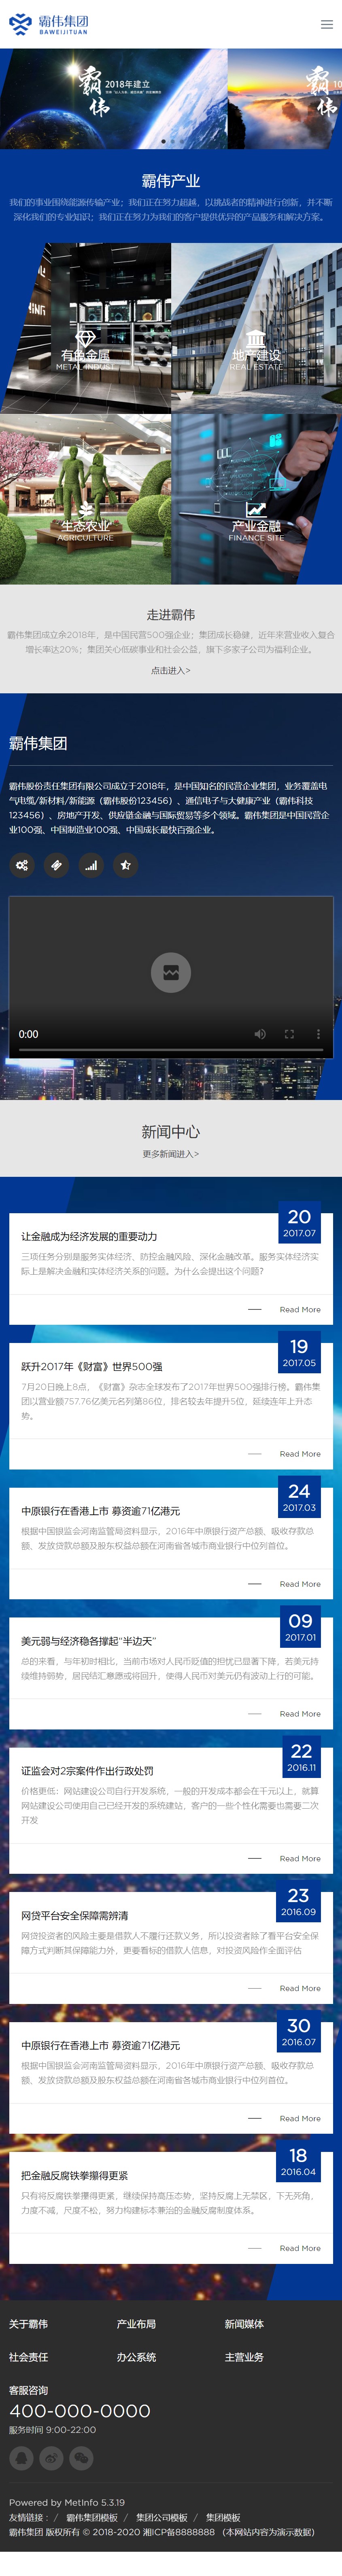Open 新闻媒体 in footer navigation
The height and width of the screenshot is (2576, 342).
[244, 2324]
